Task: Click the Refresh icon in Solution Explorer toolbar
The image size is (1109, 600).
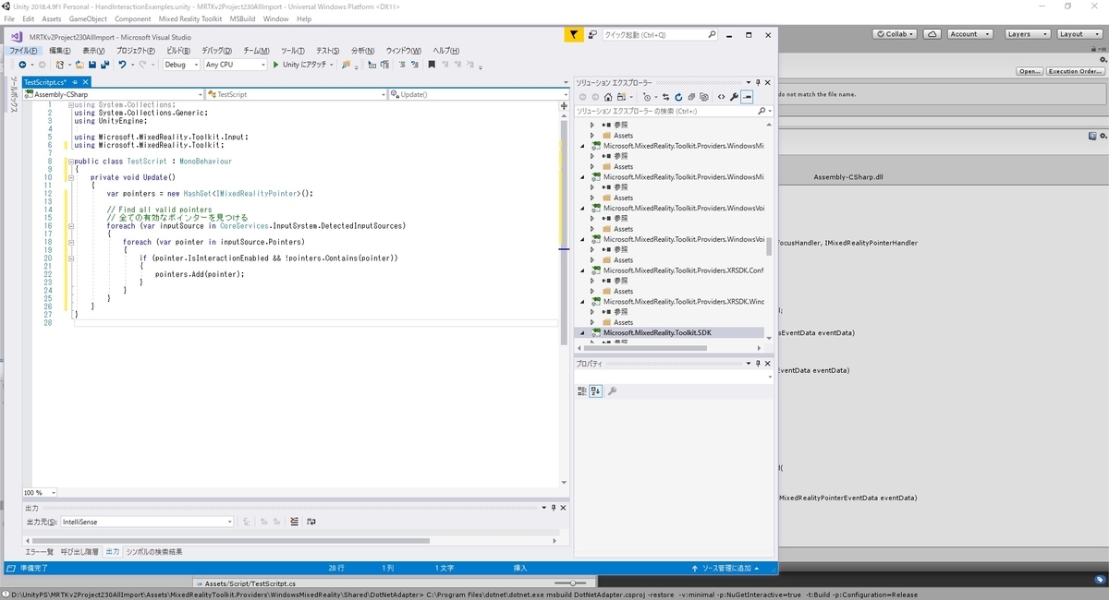Action: (678, 97)
